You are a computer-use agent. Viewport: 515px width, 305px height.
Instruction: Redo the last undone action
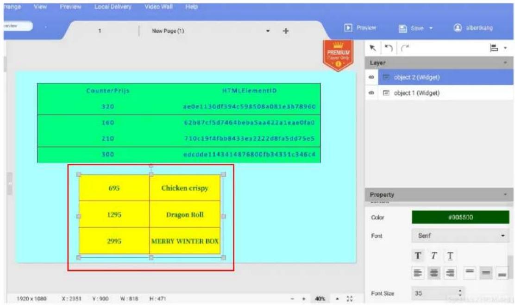click(405, 48)
